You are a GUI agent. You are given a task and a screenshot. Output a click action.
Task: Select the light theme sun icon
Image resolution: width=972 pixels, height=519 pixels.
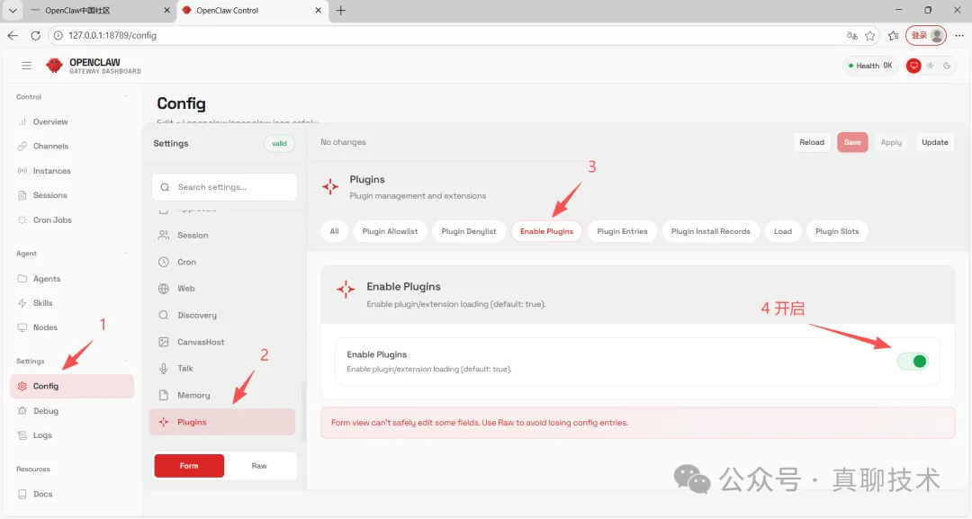[931, 66]
